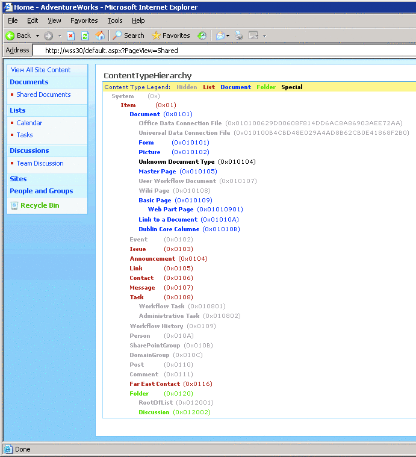
Task: Click the 'Folder (0x0120)' row
Action: pyautogui.click(x=161, y=393)
